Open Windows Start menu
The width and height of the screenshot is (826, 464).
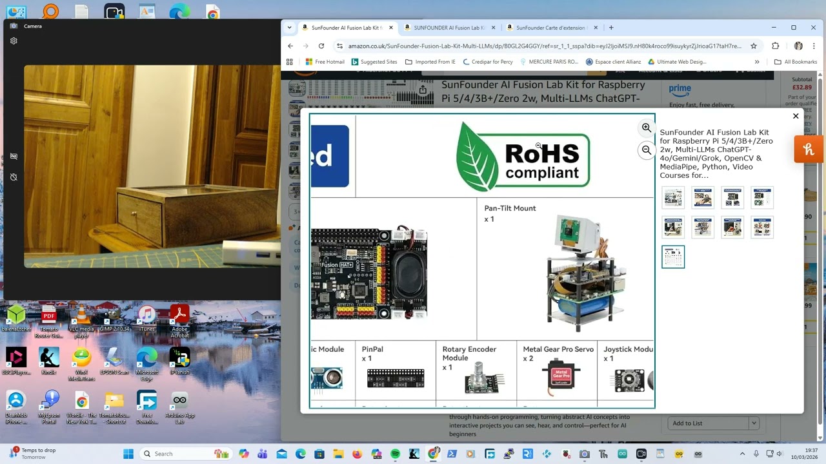coord(128,454)
